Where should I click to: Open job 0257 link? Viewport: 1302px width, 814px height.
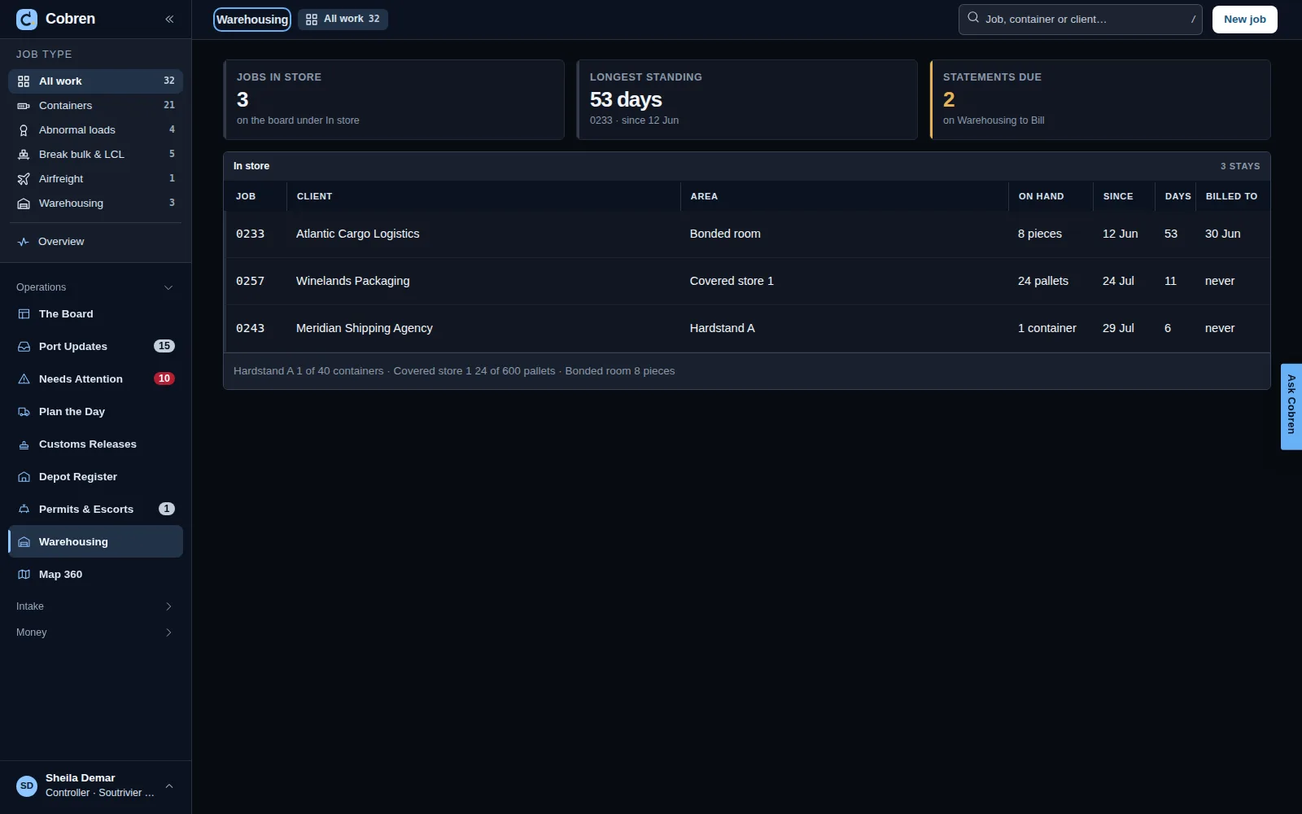[251, 282]
